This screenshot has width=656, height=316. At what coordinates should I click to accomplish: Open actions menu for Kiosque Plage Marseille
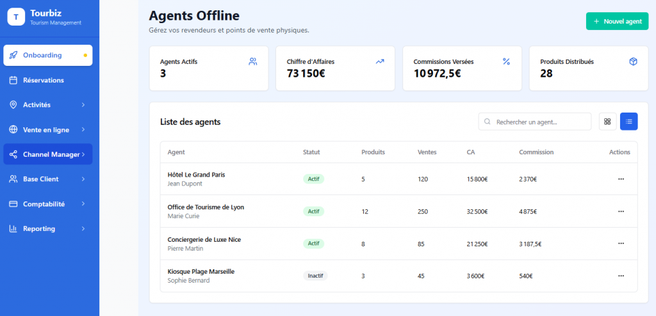[x=620, y=276]
